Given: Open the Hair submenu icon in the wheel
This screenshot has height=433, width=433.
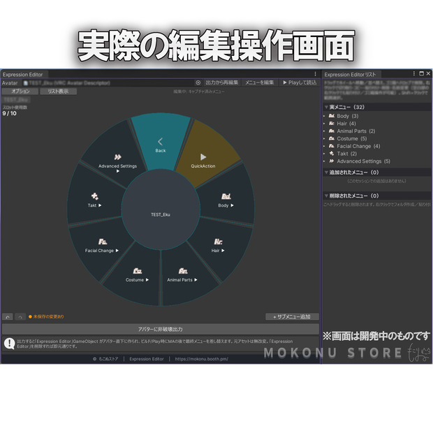Looking at the screenshot, I should coord(218,242).
